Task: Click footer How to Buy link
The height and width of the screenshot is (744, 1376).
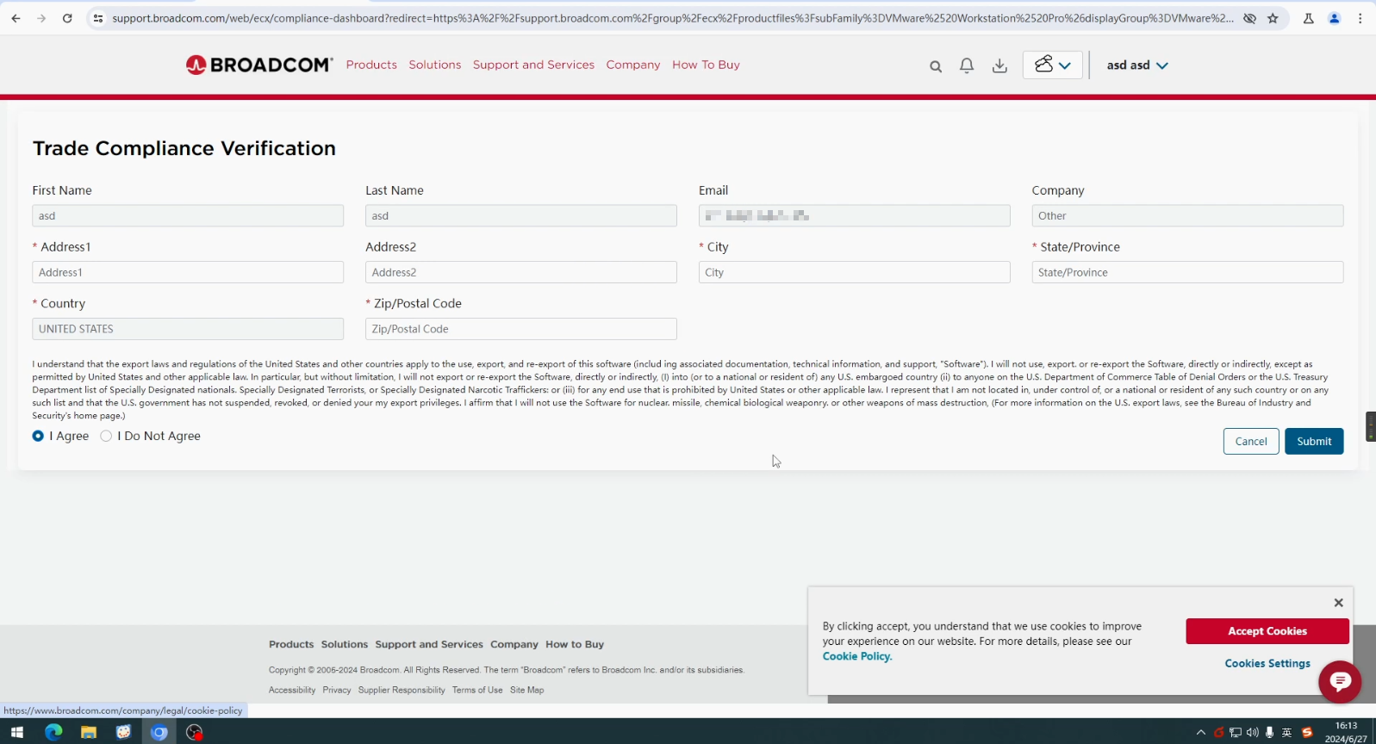Action: [575, 644]
